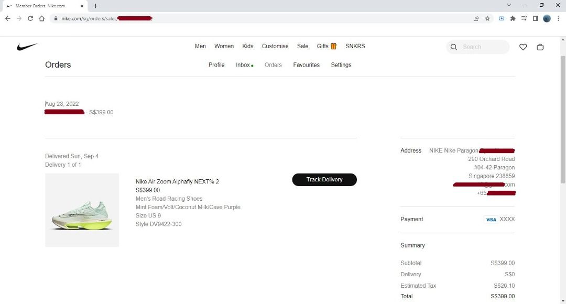Viewport: 566px width, 304px height.
Task: Click the 'Mint Foam/Volt/Coconut Milk/Cave Purple' colour text
Action: [188, 207]
